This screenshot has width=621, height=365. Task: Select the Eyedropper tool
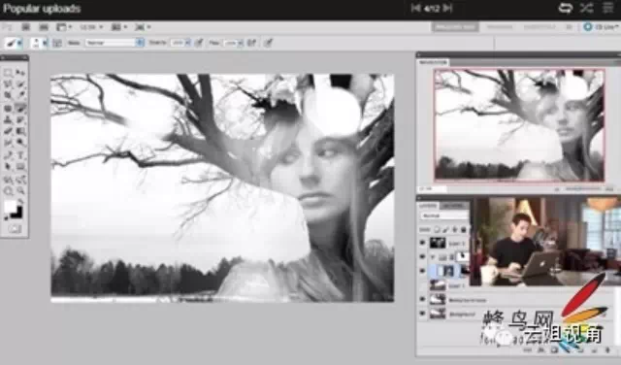(21, 95)
